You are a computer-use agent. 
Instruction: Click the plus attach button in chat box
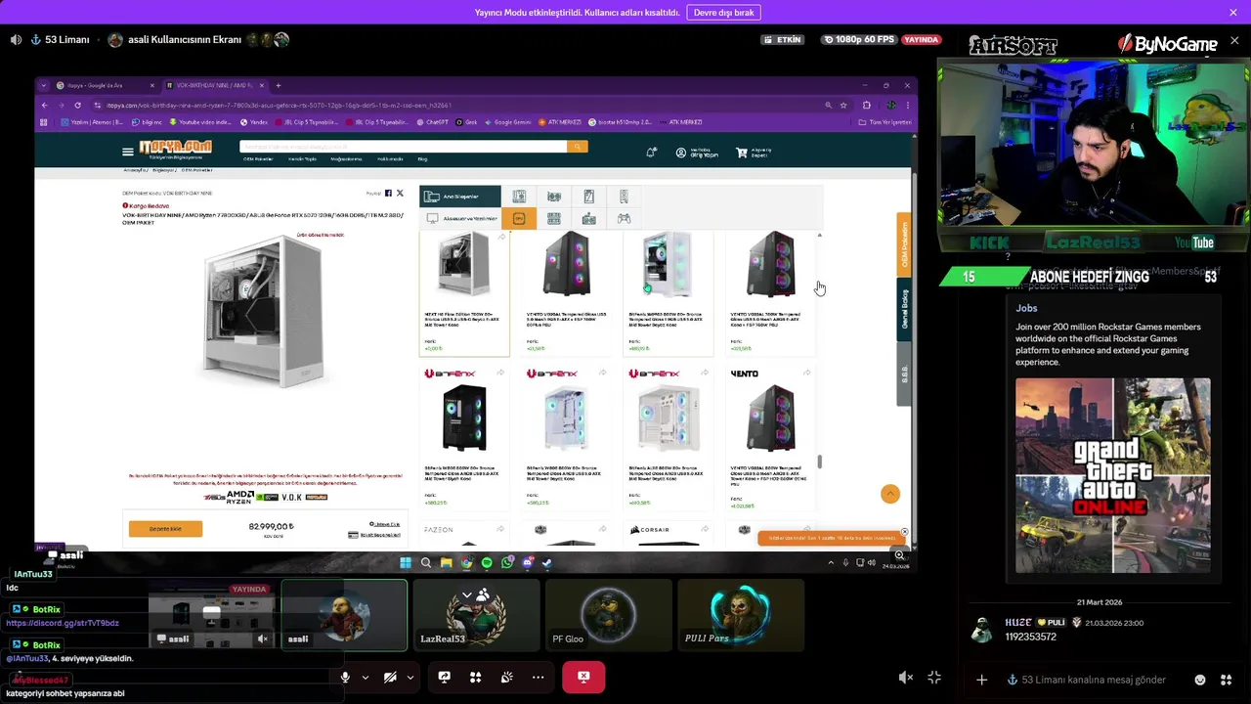click(981, 680)
